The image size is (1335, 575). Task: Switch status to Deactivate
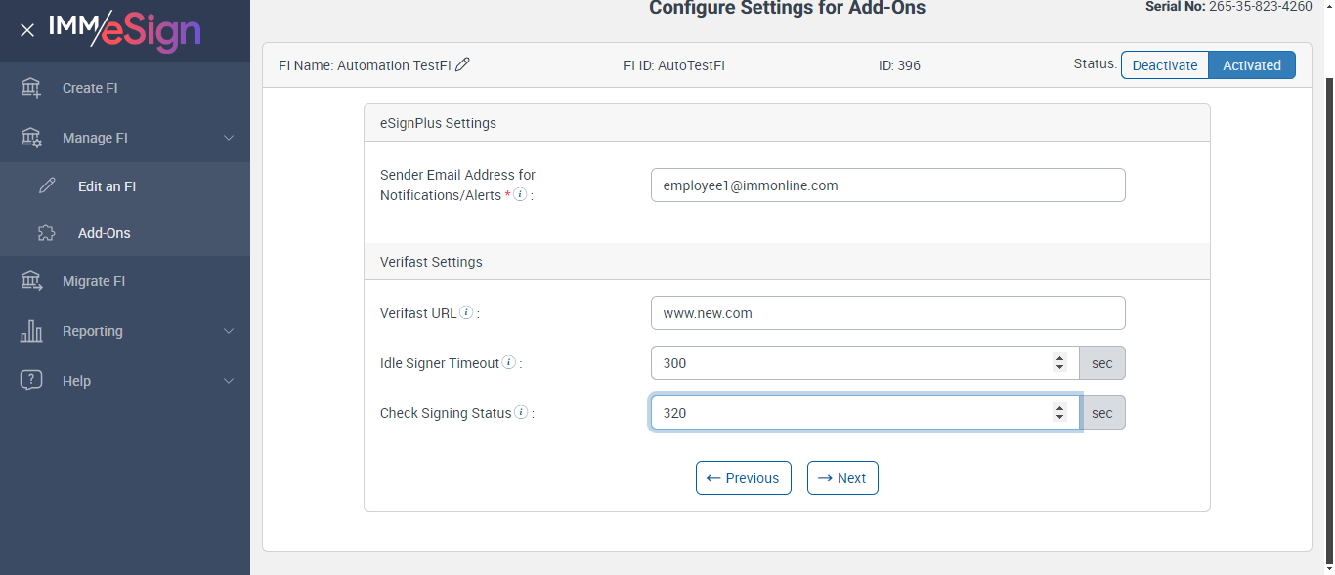[1165, 65]
